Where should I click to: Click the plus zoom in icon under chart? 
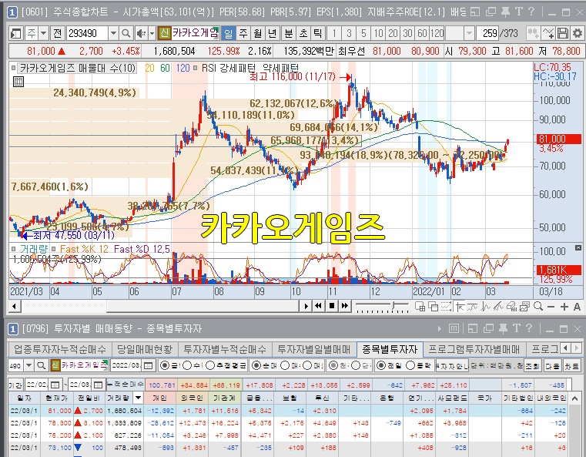pos(564,307)
